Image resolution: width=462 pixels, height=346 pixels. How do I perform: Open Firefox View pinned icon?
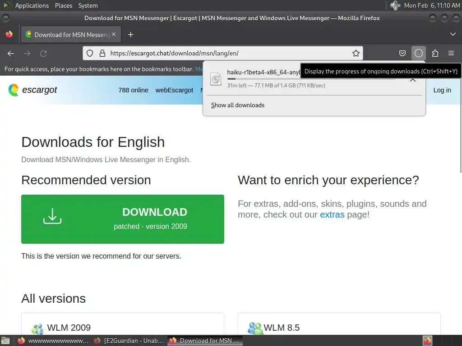[x=9, y=34]
